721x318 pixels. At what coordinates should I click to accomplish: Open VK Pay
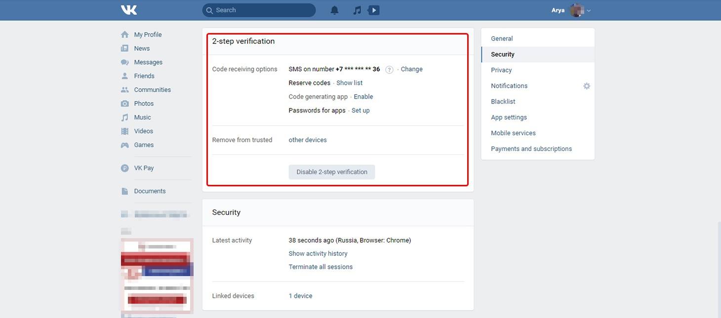coord(144,168)
